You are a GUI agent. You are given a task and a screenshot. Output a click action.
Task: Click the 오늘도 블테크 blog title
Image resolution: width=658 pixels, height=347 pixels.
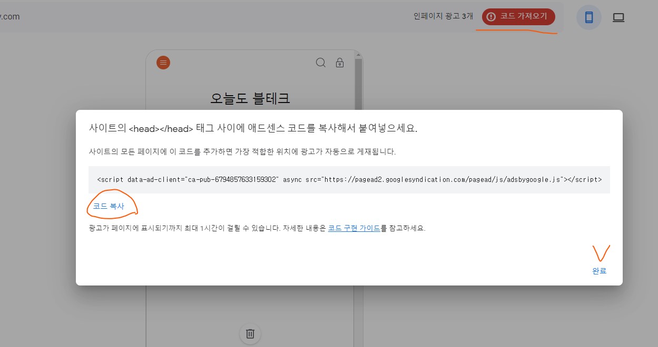pos(250,98)
